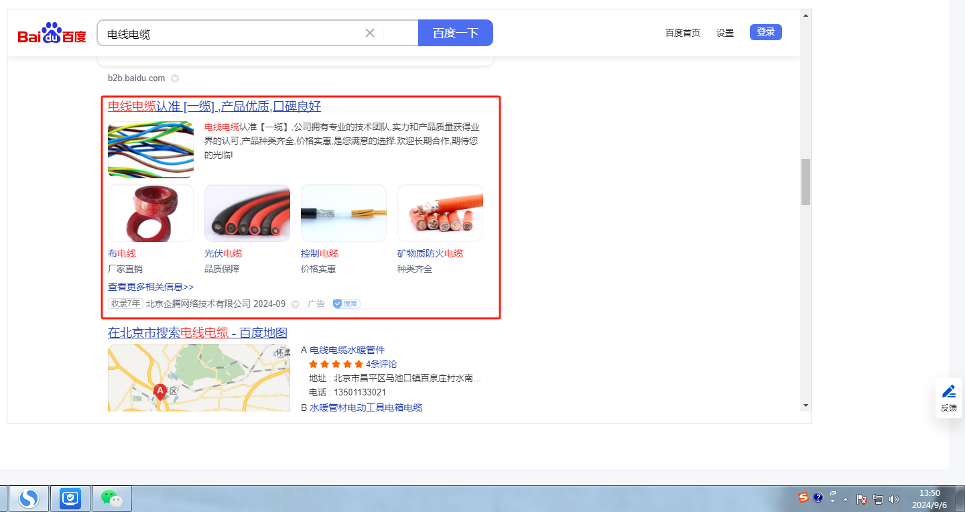965x512 pixels.
Task: Open 百度首页 link
Action: 683,33
